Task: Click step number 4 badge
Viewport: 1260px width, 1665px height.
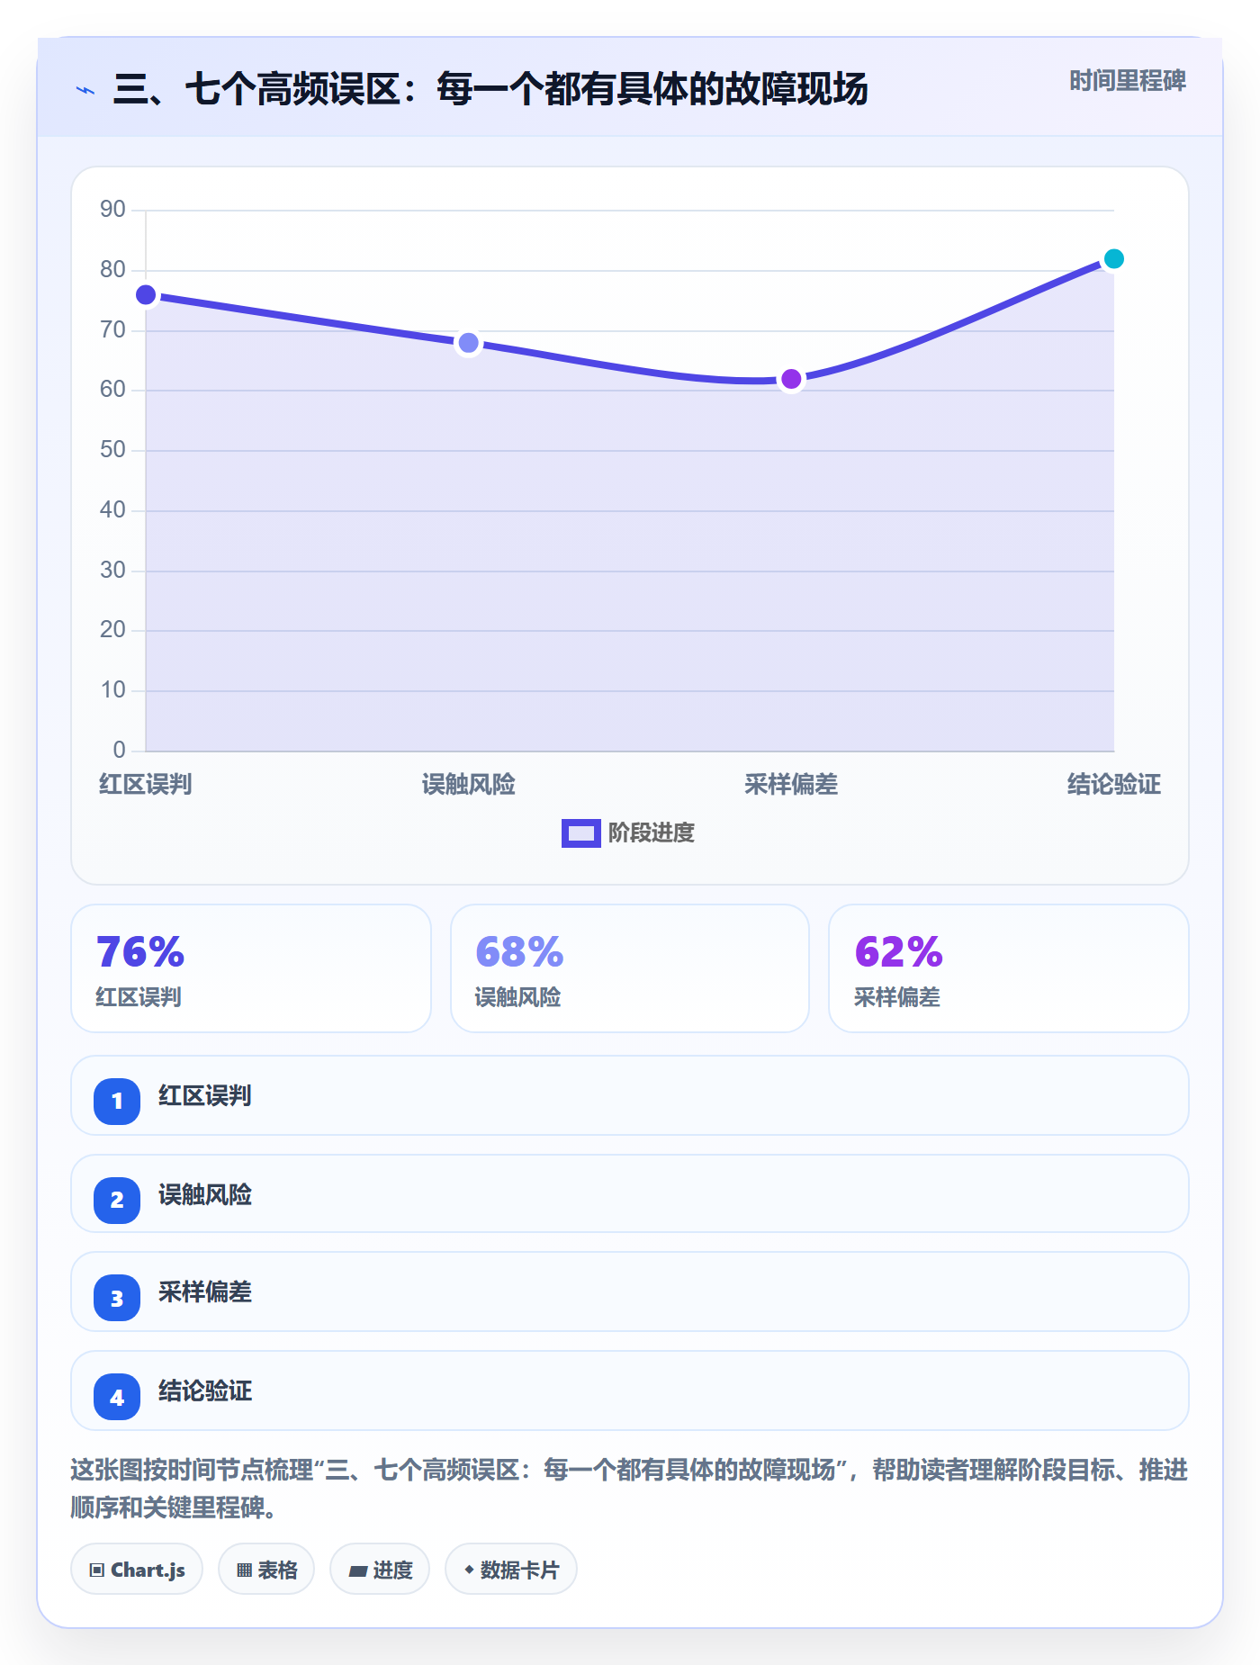Action: tap(117, 1397)
